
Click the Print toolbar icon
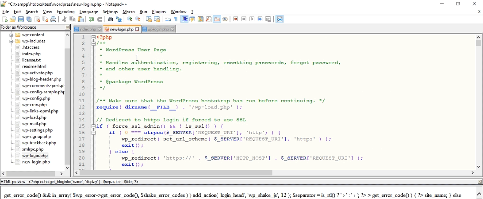click(x=54, y=19)
